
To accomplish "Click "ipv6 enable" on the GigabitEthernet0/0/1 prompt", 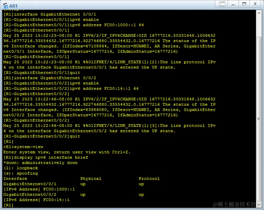I will pos(84,20).
